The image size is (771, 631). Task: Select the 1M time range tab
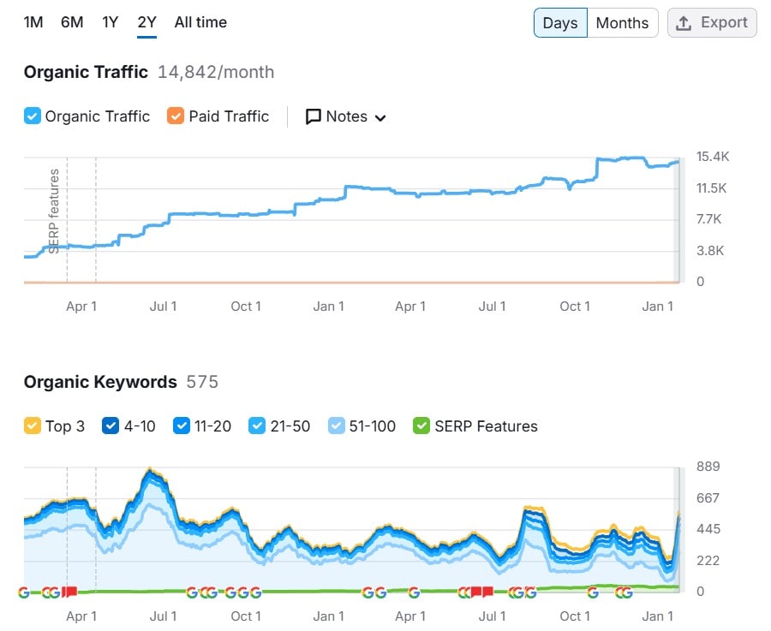point(33,22)
